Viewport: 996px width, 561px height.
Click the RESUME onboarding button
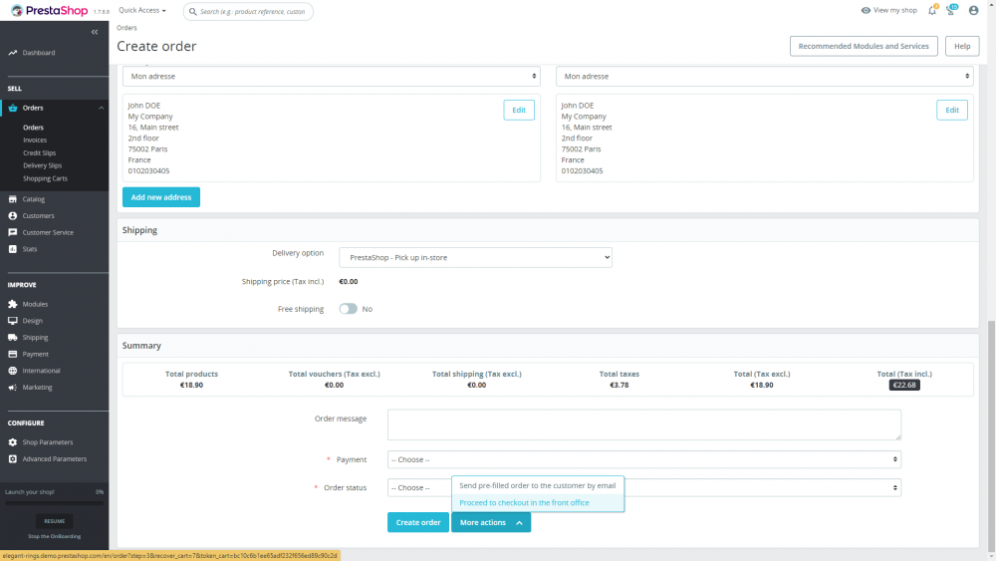(55, 521)
